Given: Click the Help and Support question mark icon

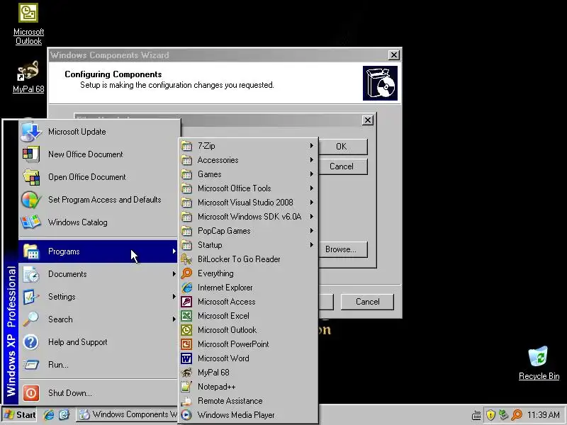Looking at the screenshot, I should pyautogui.click(x=30, y=342).
